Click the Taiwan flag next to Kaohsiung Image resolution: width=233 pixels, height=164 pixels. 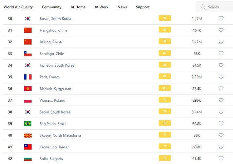tap(28, 147)
